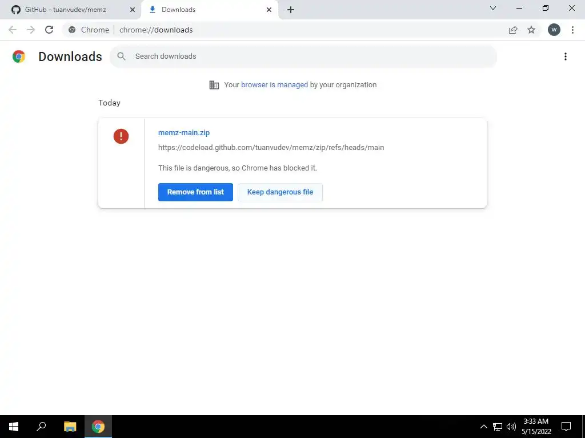
Task: Open the Windows Start menu
Action: [14, 427]
